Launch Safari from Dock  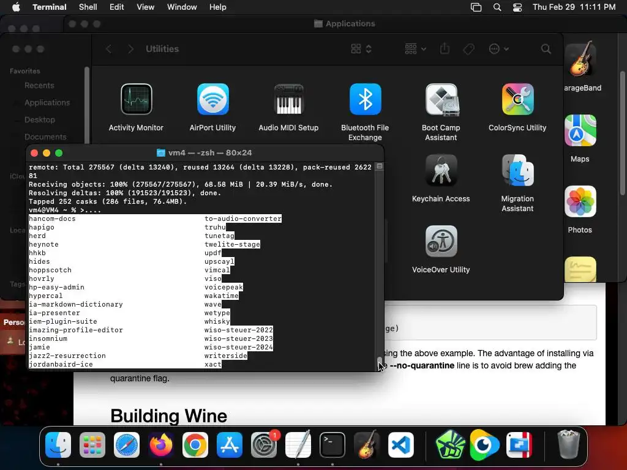(127, 445)
